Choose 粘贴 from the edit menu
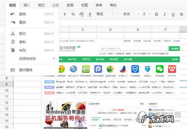This screenshot has height=129, width=187. [x=32, y=50]
